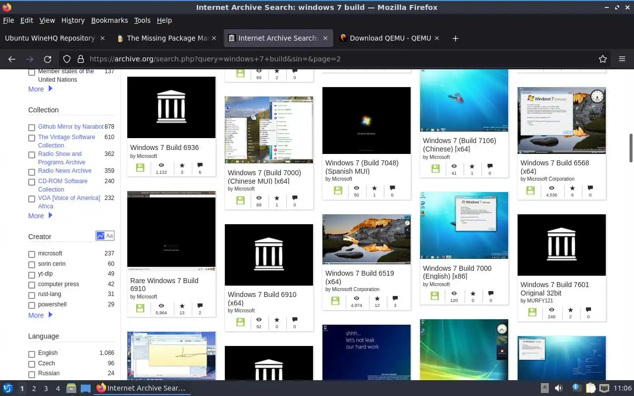Check the CD-ROM Software Collection filter
Screen dimensions: 634x396
coord(32,182)
